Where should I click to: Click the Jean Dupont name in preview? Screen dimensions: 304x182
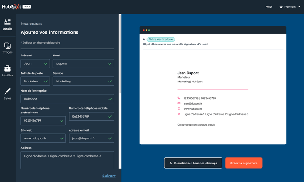tap(188, 73)
